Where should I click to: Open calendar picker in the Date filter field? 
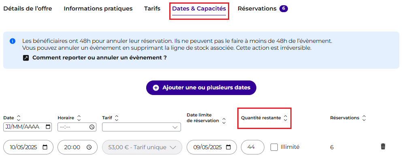point(48,127)
